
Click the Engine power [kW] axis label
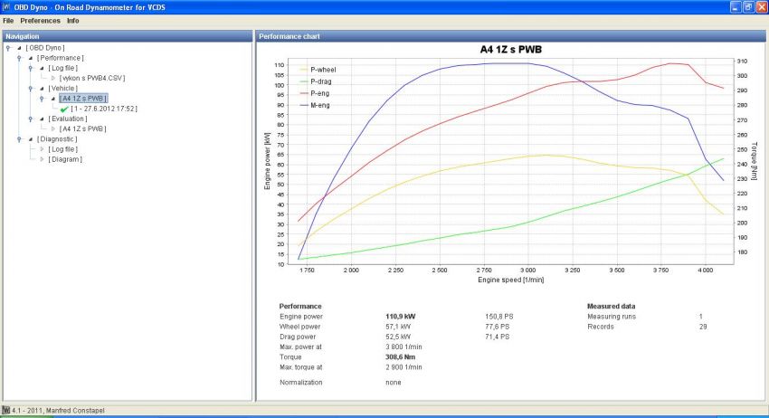pos(267,161)
